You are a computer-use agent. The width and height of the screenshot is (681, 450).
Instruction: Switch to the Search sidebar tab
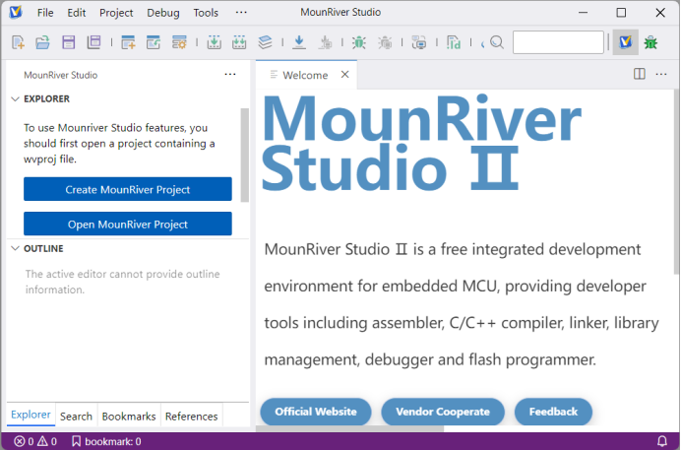(76, 417)
